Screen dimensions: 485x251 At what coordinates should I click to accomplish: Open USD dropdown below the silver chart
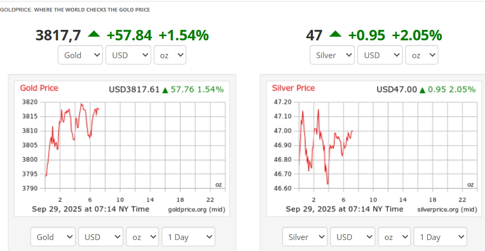[x=353, y=237]
